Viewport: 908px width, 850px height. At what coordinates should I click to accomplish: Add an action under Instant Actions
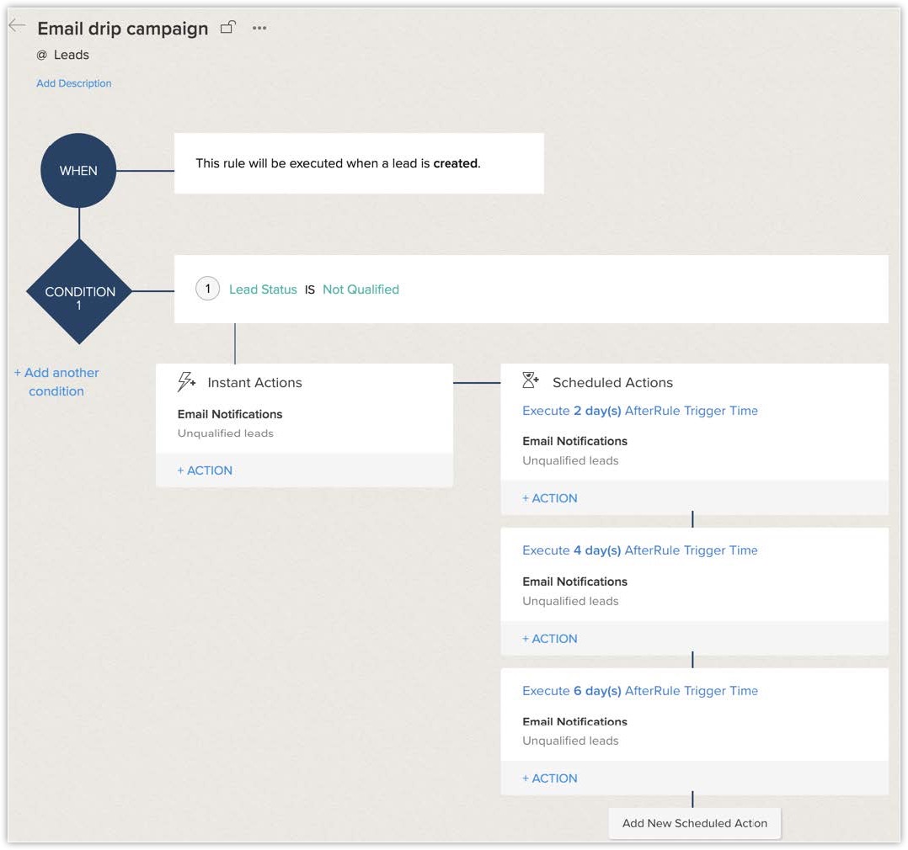point(205,470)
